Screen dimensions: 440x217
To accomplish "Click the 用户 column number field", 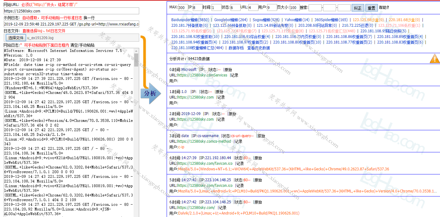I will click(x=272, y=7).
